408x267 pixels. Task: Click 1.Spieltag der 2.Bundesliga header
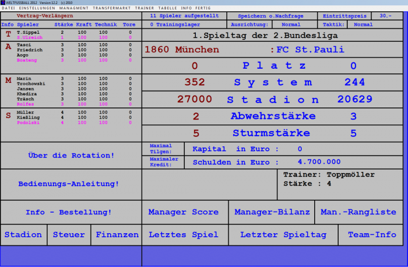(265, 36)
